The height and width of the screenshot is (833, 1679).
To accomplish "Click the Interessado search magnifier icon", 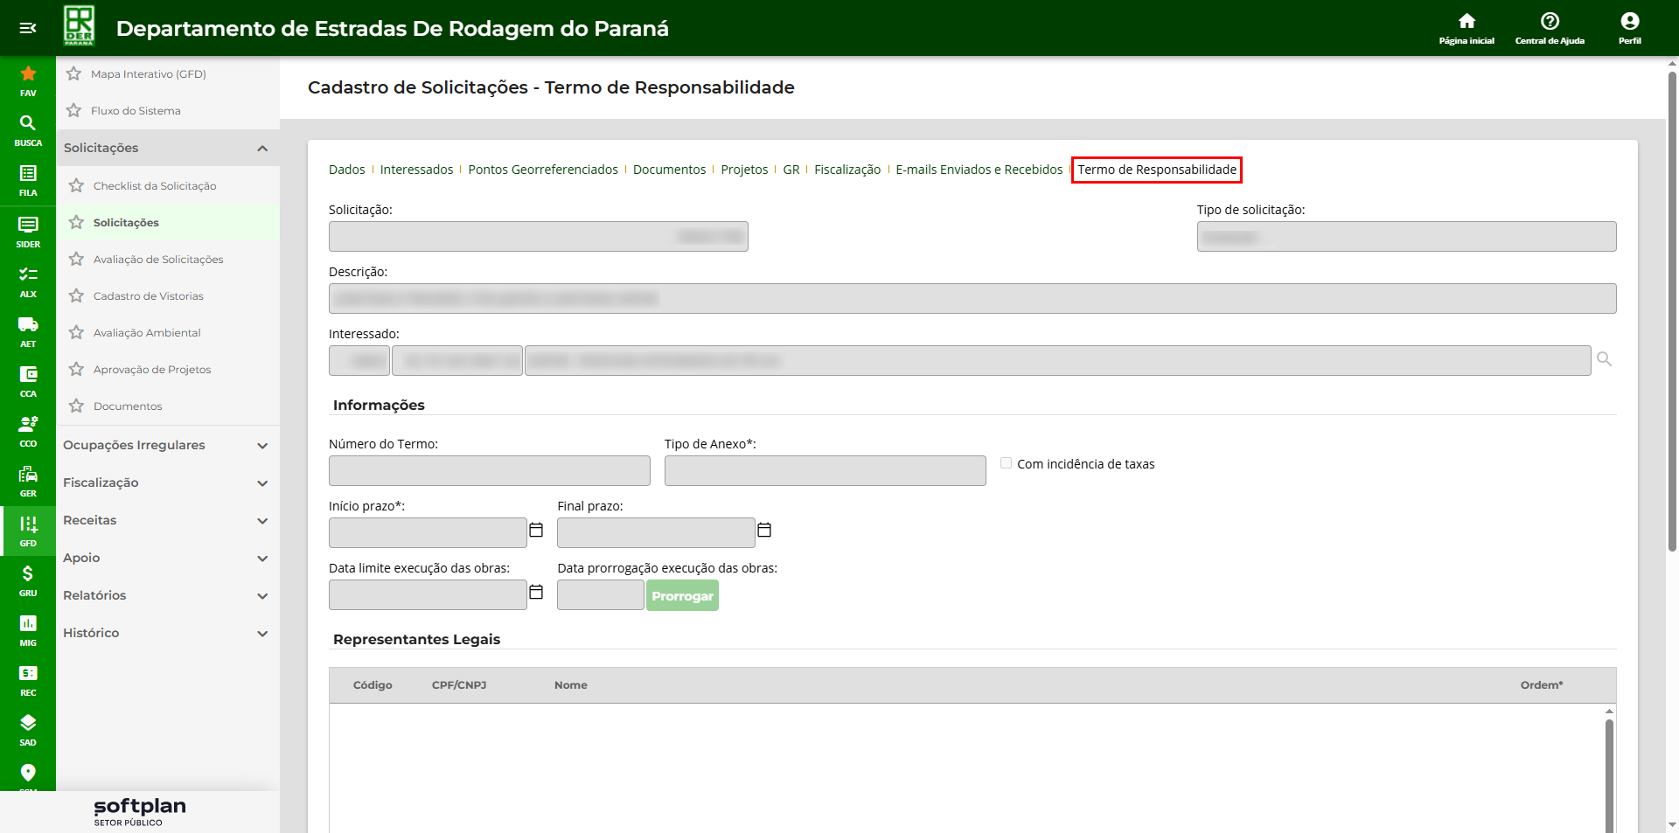I will click(x=1604, y=359).
